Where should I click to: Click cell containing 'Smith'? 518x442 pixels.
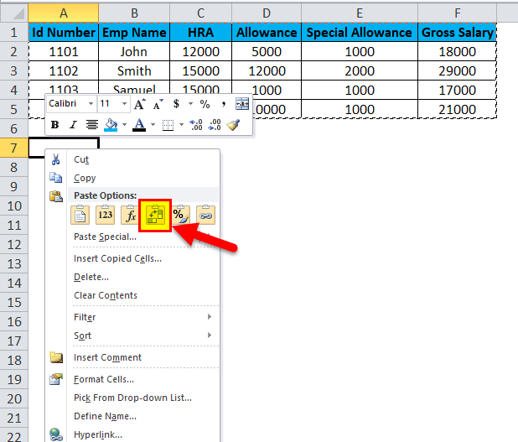(x=134, y=70)
